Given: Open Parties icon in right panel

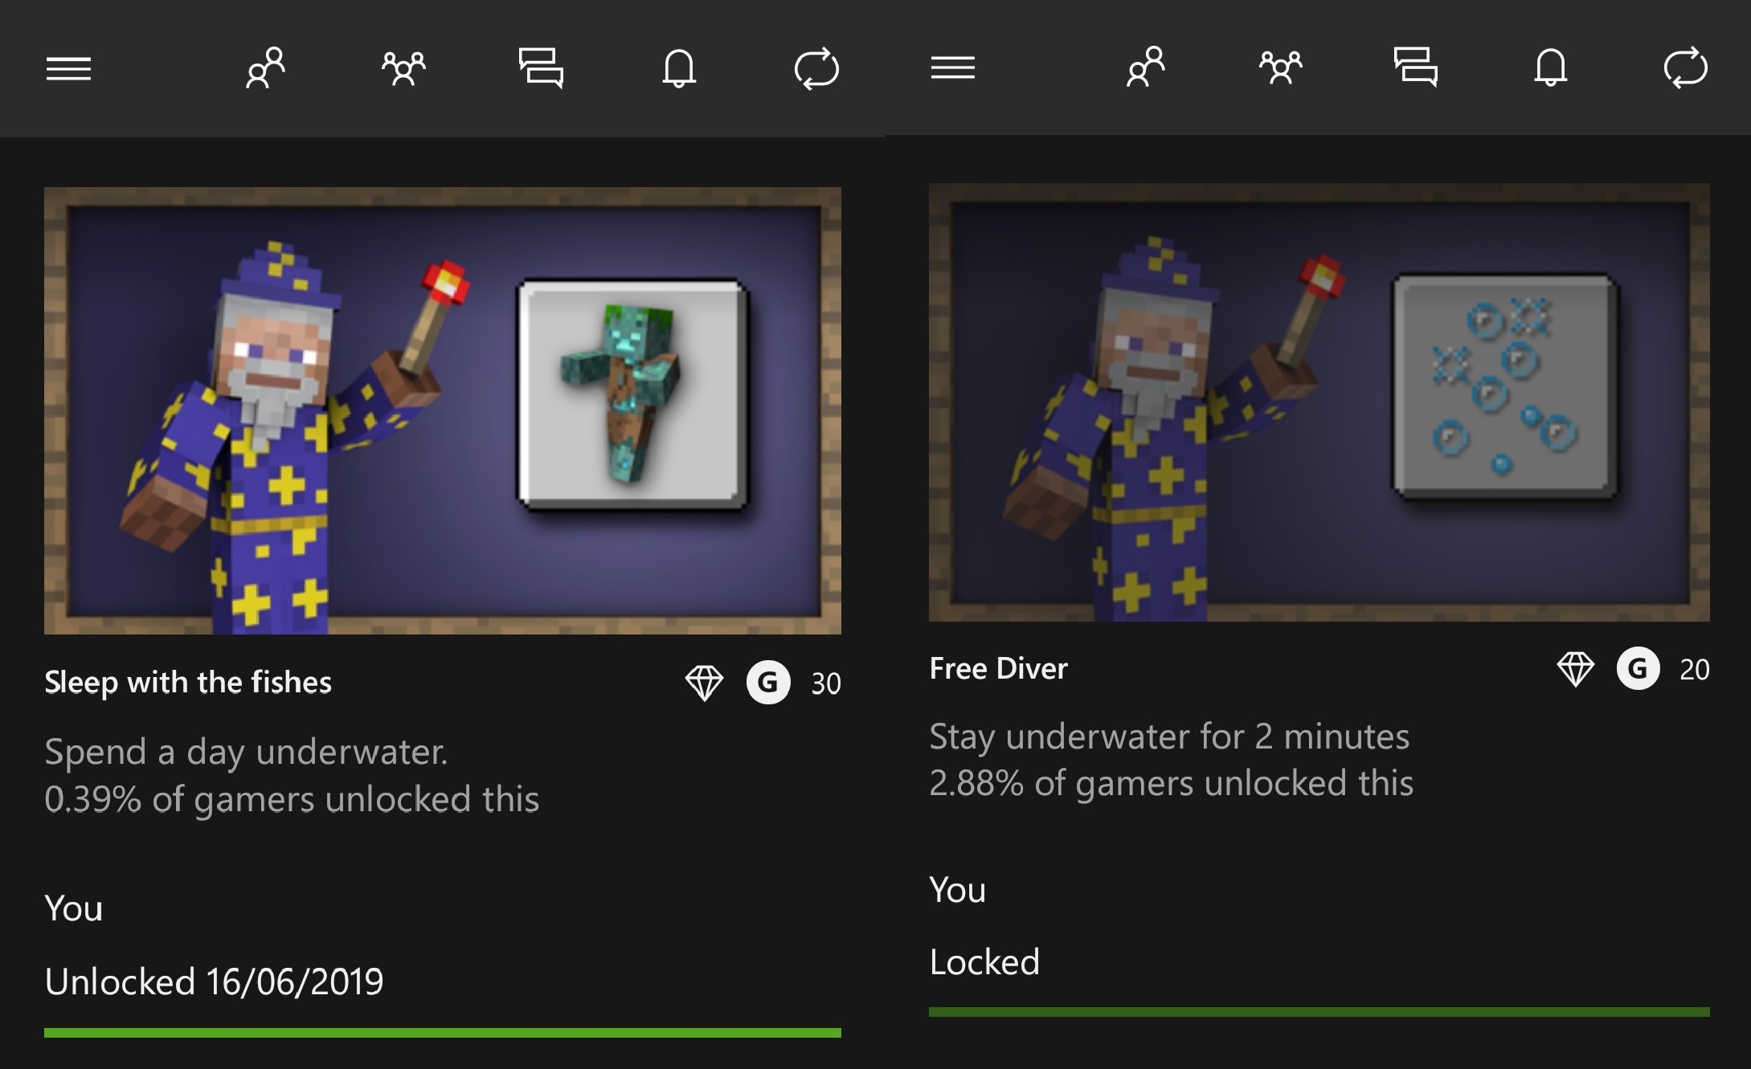Looking at the screenshot, I should [x=1281, y=67].
